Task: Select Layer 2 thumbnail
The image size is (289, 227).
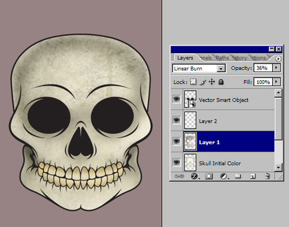Action: (190, 120)
